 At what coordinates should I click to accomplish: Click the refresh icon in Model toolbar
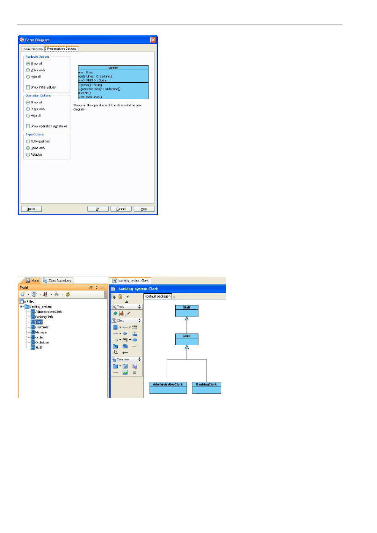[x=68, y=294]
